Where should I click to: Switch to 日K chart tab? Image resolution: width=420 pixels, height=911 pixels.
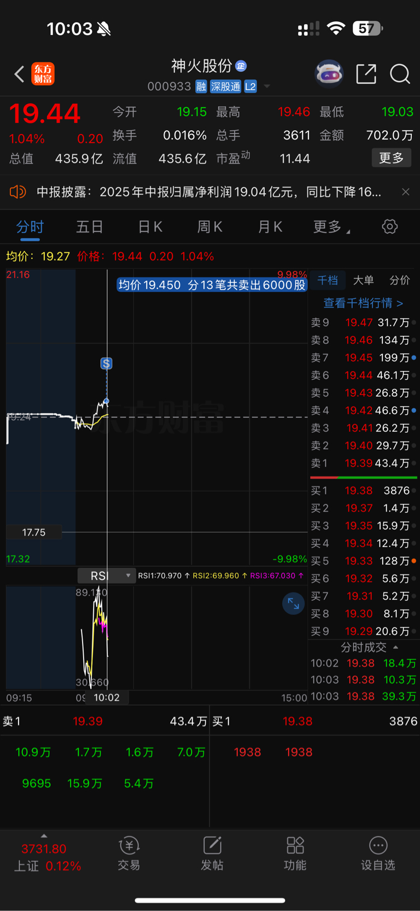pyautogui.click(x=150, y=227)
